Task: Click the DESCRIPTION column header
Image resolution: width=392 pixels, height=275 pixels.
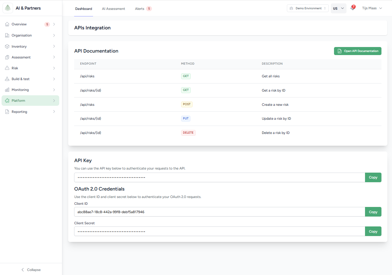Action: 272,64
